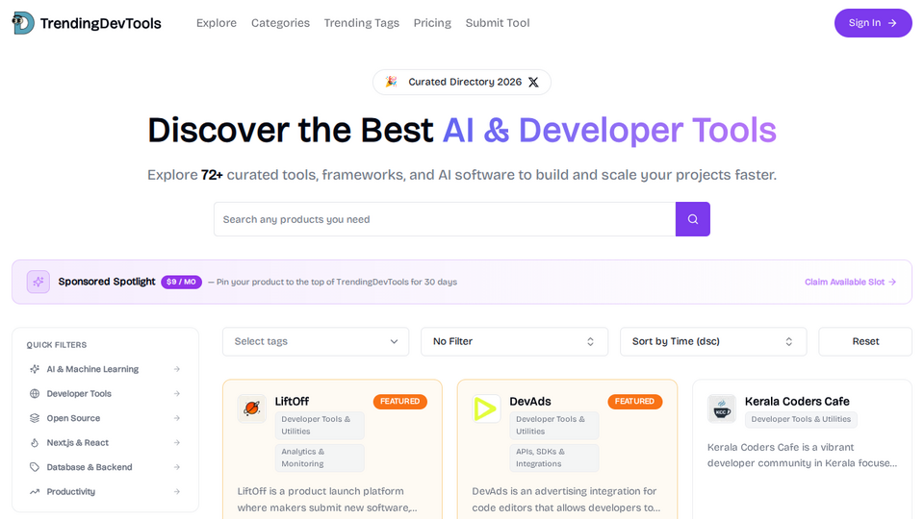The width and height of the screenshot is (924, 519).
Task: Click LiftOff's Developer Tools & Utilities tag
Action: [320, 426]
